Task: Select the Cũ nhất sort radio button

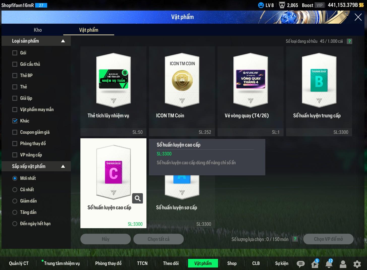Action: coord(15,190)
